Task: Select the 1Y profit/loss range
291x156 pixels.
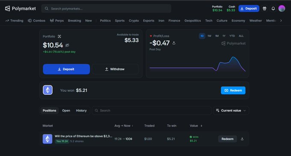Action: tap(224, 36)
